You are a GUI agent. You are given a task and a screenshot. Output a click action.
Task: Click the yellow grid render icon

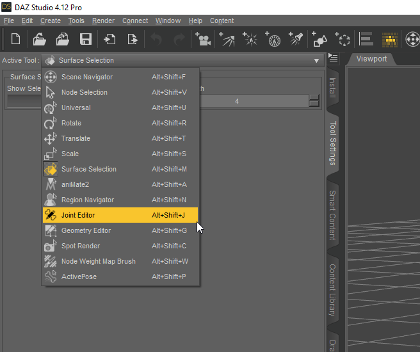click(x=390, y=40)
